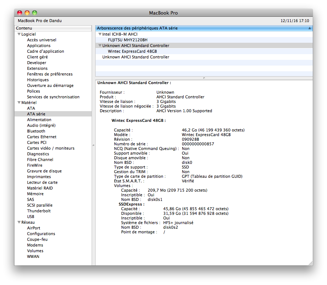This screenshot has height=285, width=327.
Task: Open Fenêtres de préférences
Action: 50,74
